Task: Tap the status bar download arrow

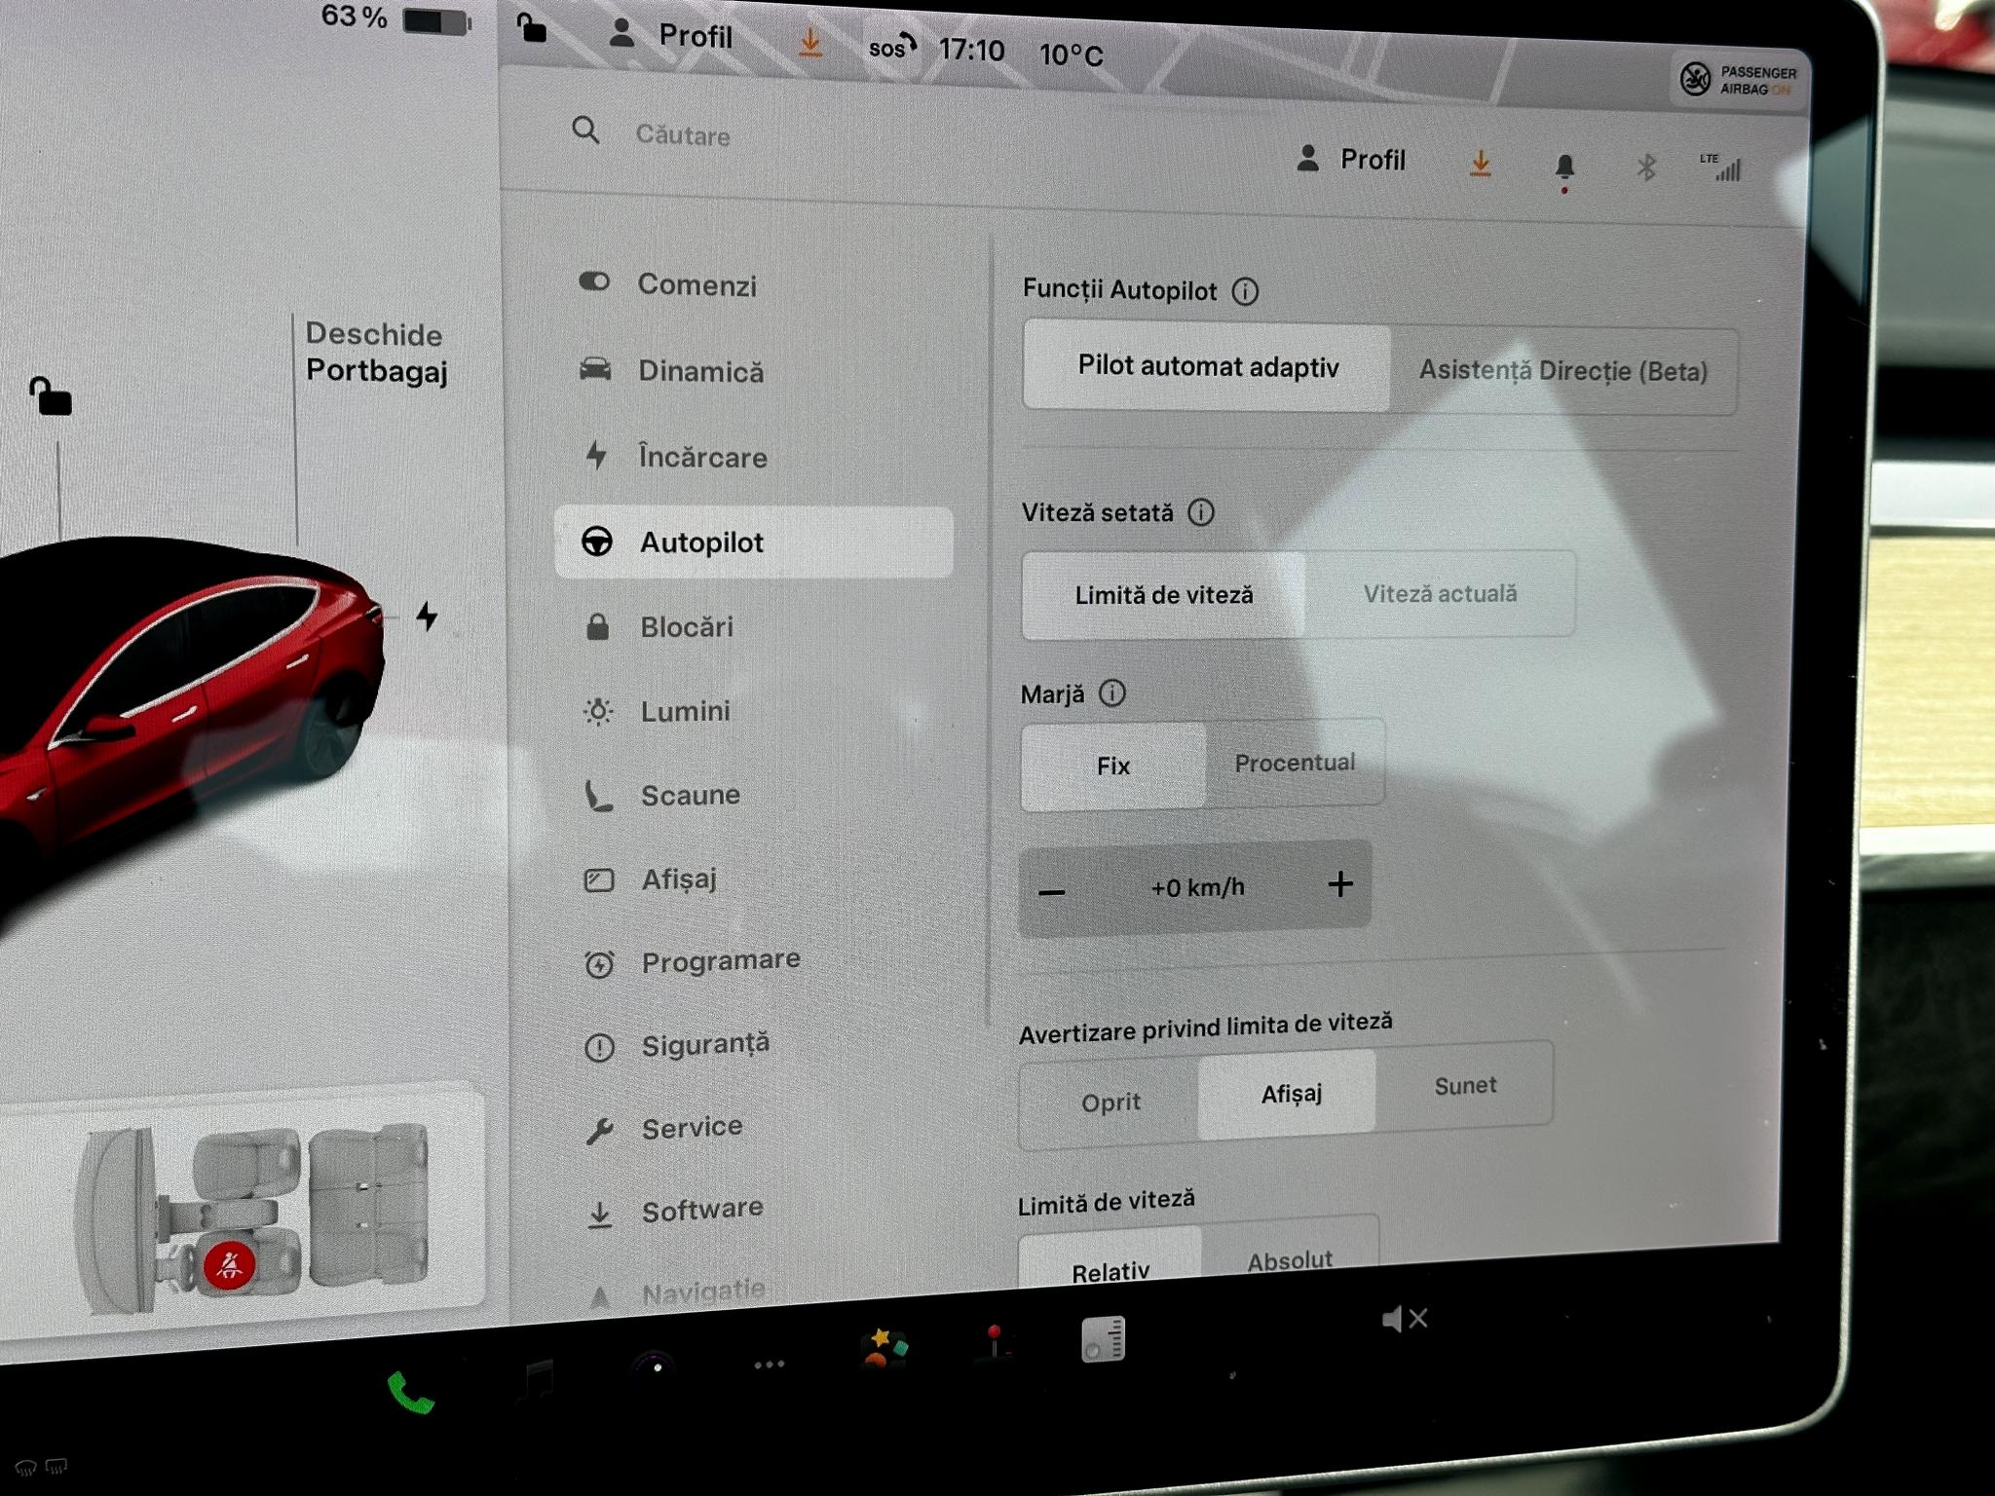Action: click(809, 42)
